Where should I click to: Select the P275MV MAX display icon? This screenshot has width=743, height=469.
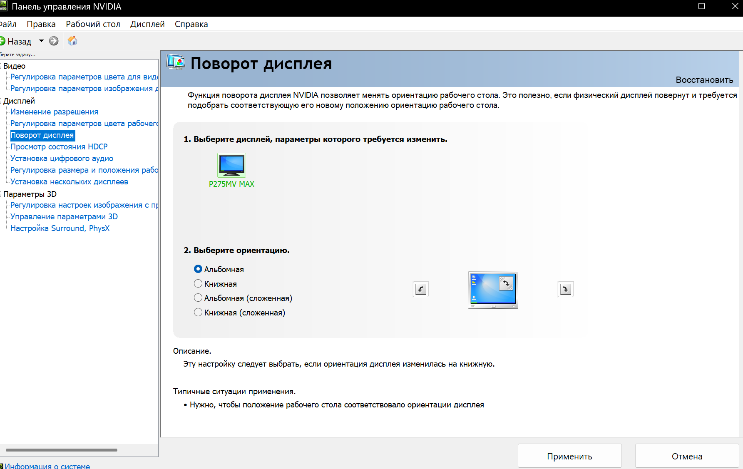pos(231,165)
